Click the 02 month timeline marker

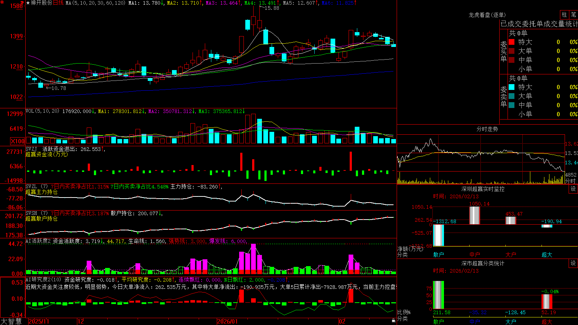coord(342,321)
